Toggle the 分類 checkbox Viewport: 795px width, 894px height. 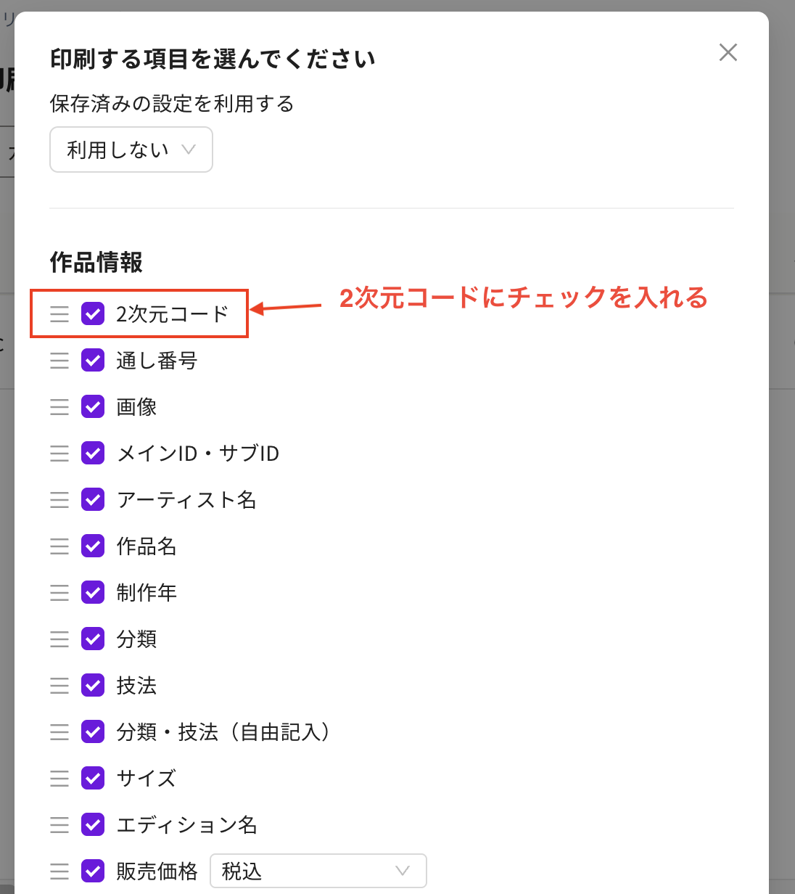(93, 639)
